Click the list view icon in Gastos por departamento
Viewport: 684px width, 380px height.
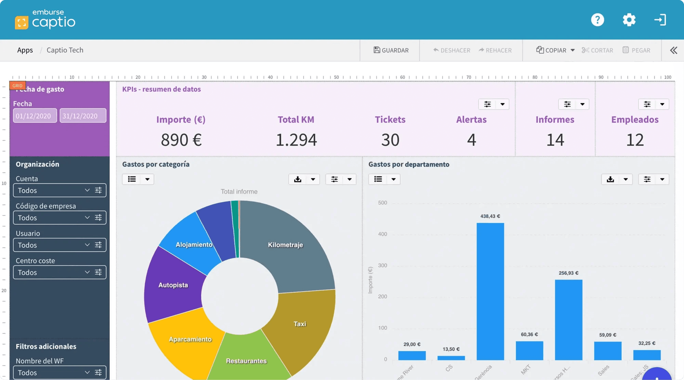(378, 179)
